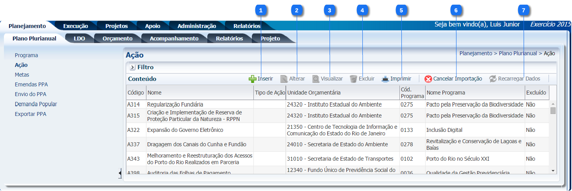Screen dimensions: 572x191
Task: Click the Alterar edit icon
Action: (x=284, y=79)
